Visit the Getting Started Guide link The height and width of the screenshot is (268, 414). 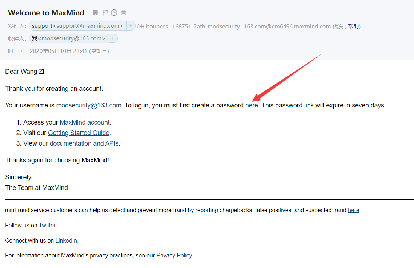coord(79,133)
